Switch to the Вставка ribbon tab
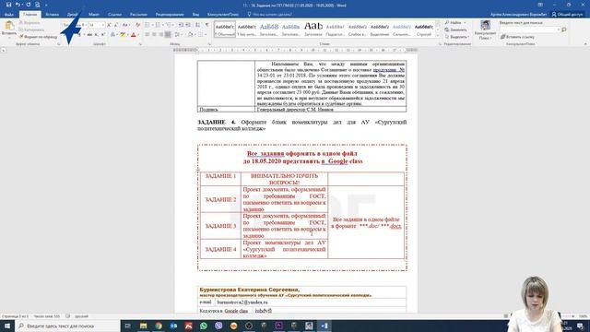Viewport: 590px width, 332px height. pyautogui.click(x=52, y=15)
